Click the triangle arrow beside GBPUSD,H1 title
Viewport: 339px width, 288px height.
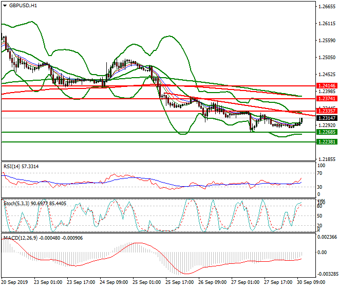[x=4, y=6]
